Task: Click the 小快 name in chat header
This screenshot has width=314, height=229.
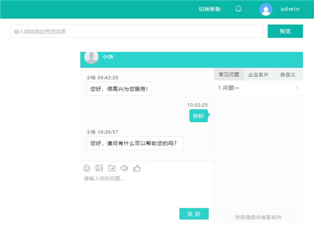Action: pyautogui.click(x=108, y=57)
